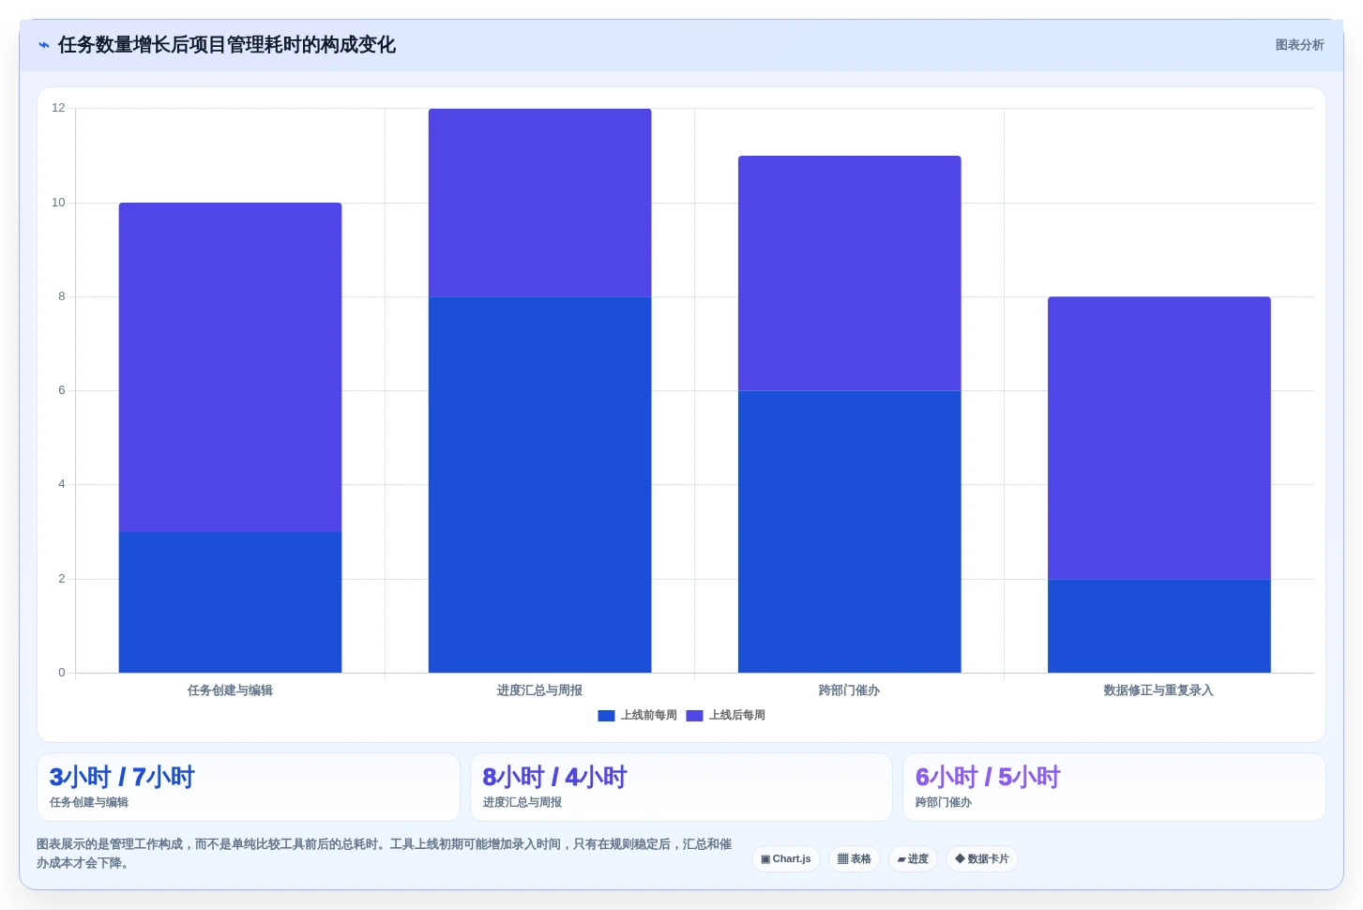Open the 3小时 / 7小时 stat card
The image size is (1363, 910).
click(x=249, y=787)
